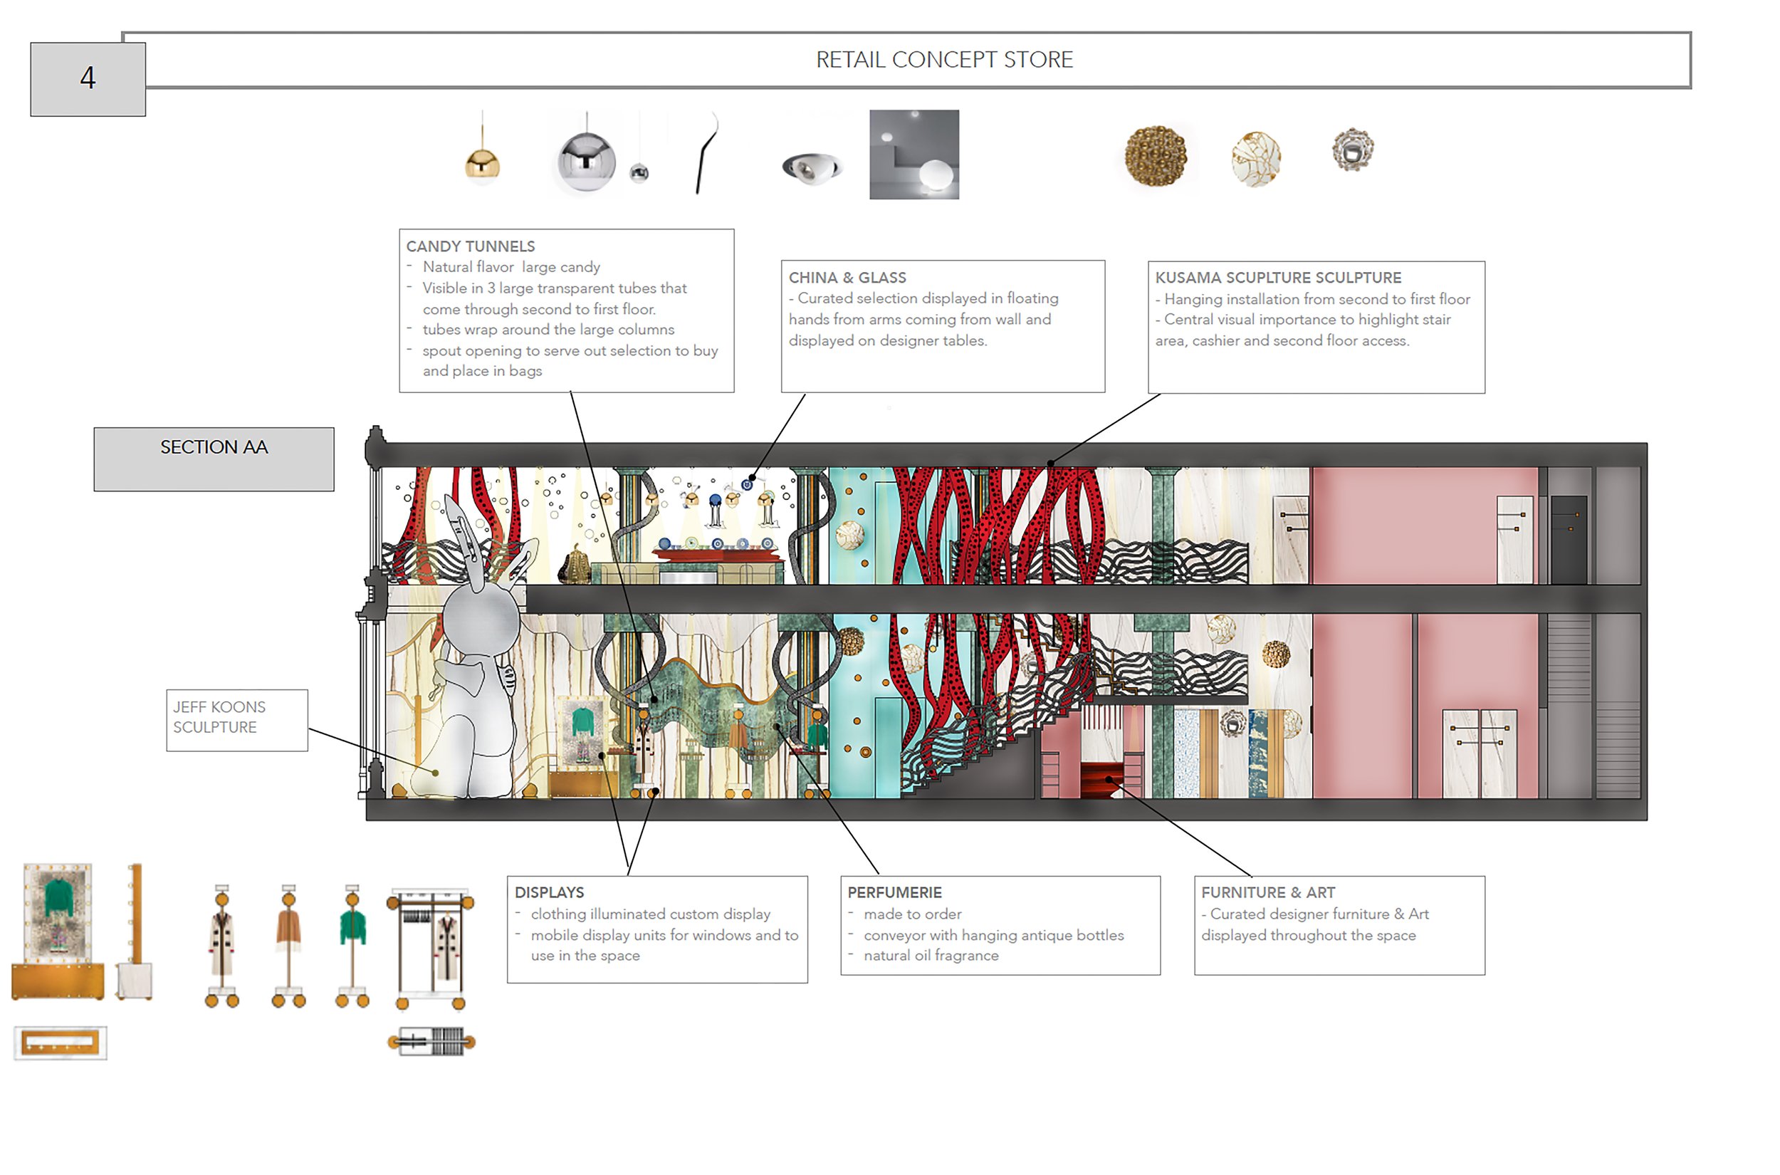Image resolution: width=1780 pixels, height=1175 pixels.
Task: Click the recessed adjustable spotlight image
Action: pos(812,167)
